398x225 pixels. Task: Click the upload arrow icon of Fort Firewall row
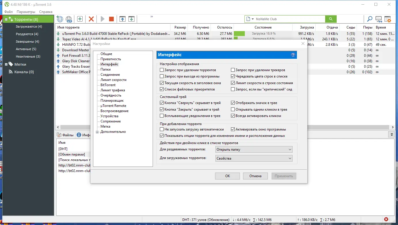point(58,56)
